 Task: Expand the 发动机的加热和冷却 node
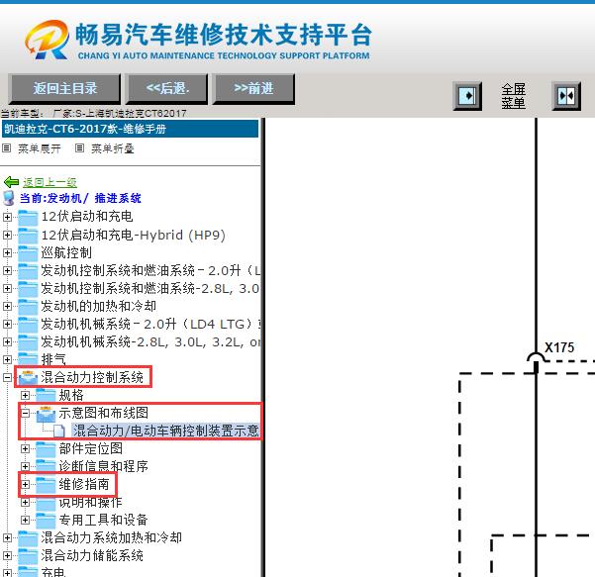coord(7,307)
